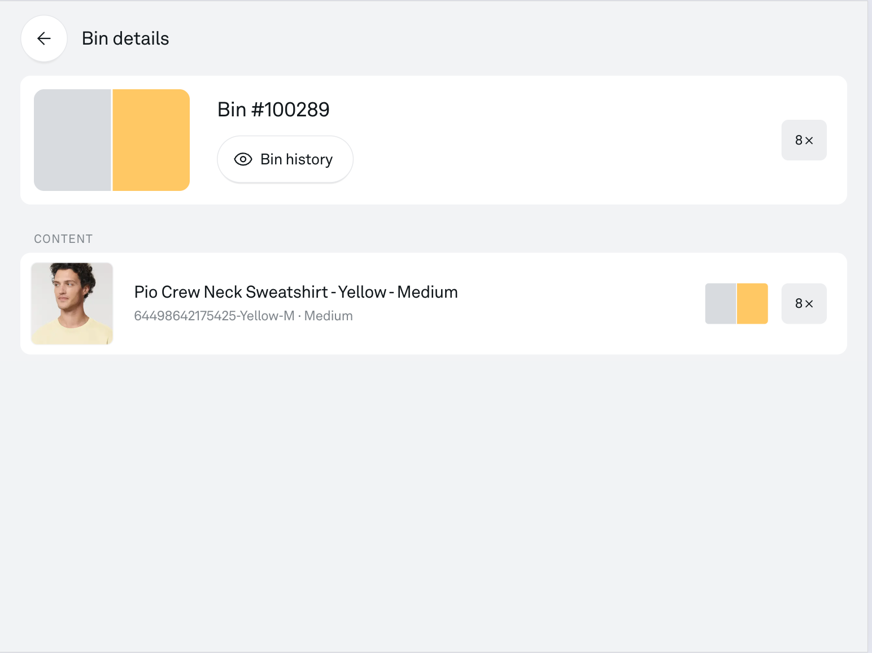
Task: Select the large bin's grey compartment
Action: pyautogui.click(x=72, y=140)
